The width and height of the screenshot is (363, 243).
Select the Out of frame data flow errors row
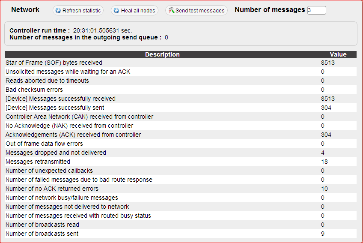(x=181, y=144)
